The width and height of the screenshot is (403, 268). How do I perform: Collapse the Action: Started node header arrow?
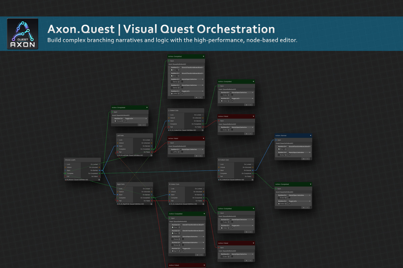[311, 136]
